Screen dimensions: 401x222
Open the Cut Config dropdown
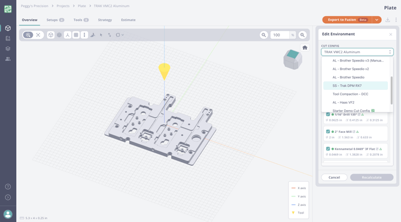pos(357,52)
